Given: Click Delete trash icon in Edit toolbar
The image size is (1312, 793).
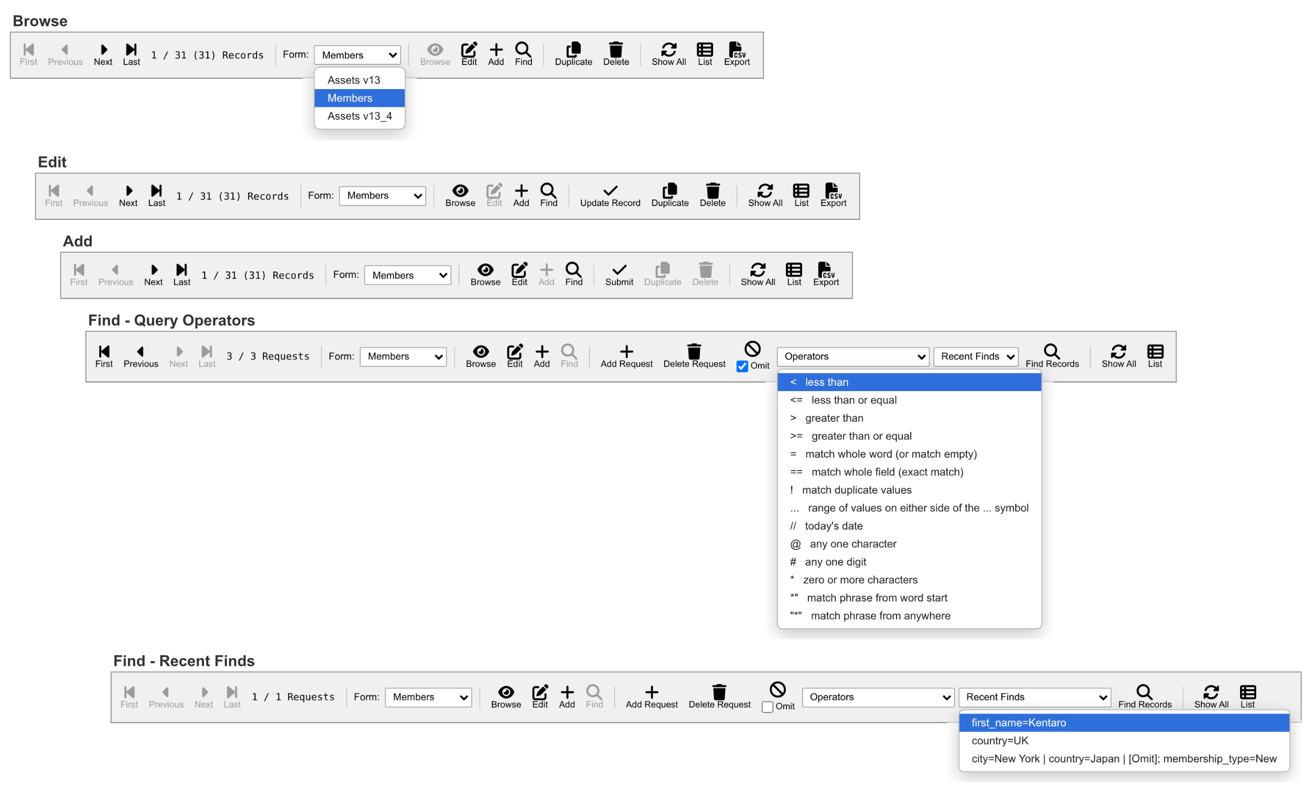Looking at the screenshot, I should [712, 196].
